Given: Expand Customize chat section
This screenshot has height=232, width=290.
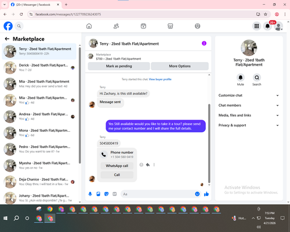Looking at the screenshot, I should click(249, 95).
